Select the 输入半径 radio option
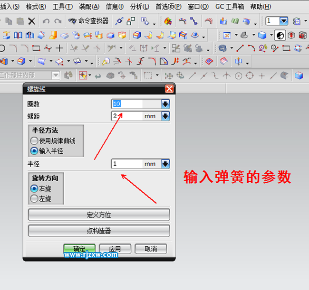 coord(34,151)
